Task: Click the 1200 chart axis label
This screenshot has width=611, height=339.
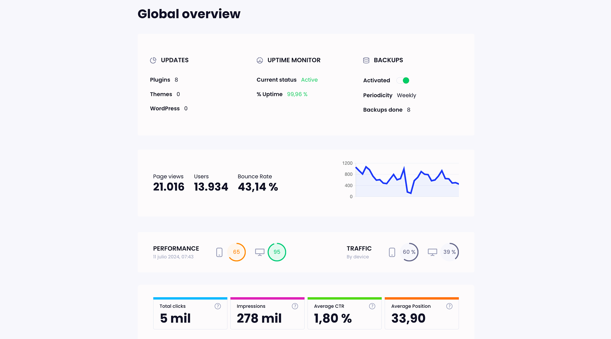Action: click(x=347, y=163)
